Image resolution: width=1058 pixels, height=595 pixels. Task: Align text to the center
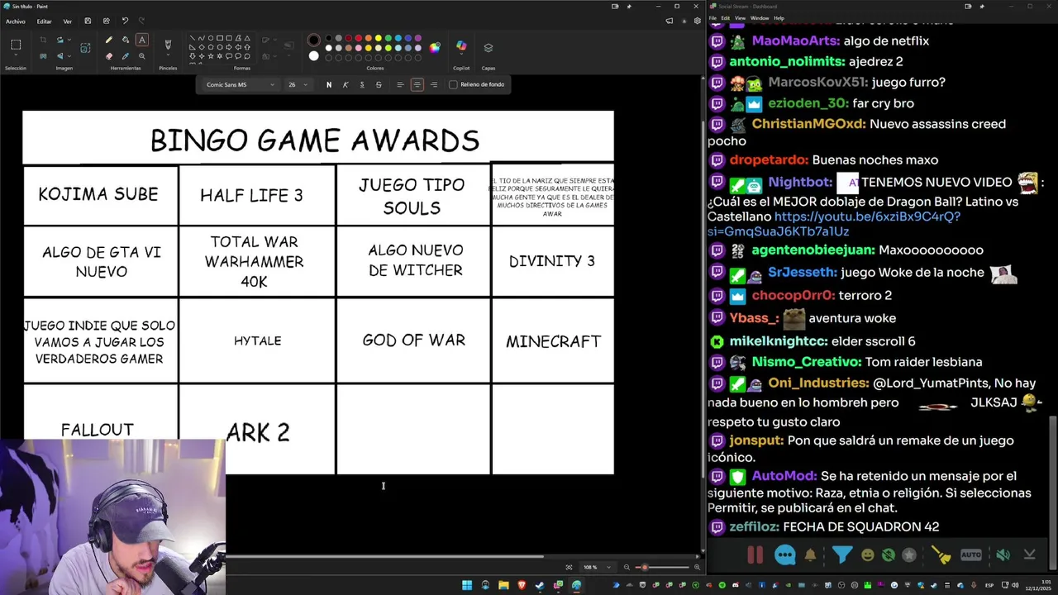(x=417, y=84)
